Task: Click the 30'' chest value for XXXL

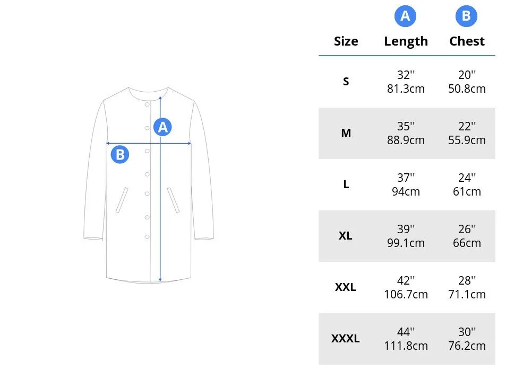Action: pyautogui.click(x=467, y=332)
